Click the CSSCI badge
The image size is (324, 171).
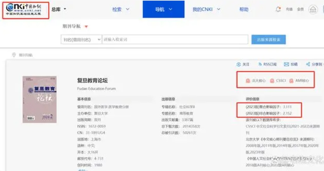pyautogui.click(x=278, y=81)
